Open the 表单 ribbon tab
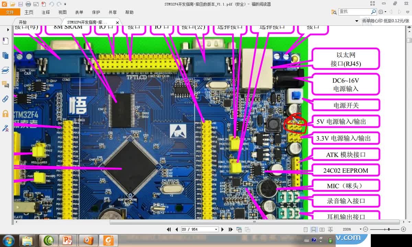Image resolution: width=412 pixels, height=247 pixels. pyautogui.click(x=79, y=12)
